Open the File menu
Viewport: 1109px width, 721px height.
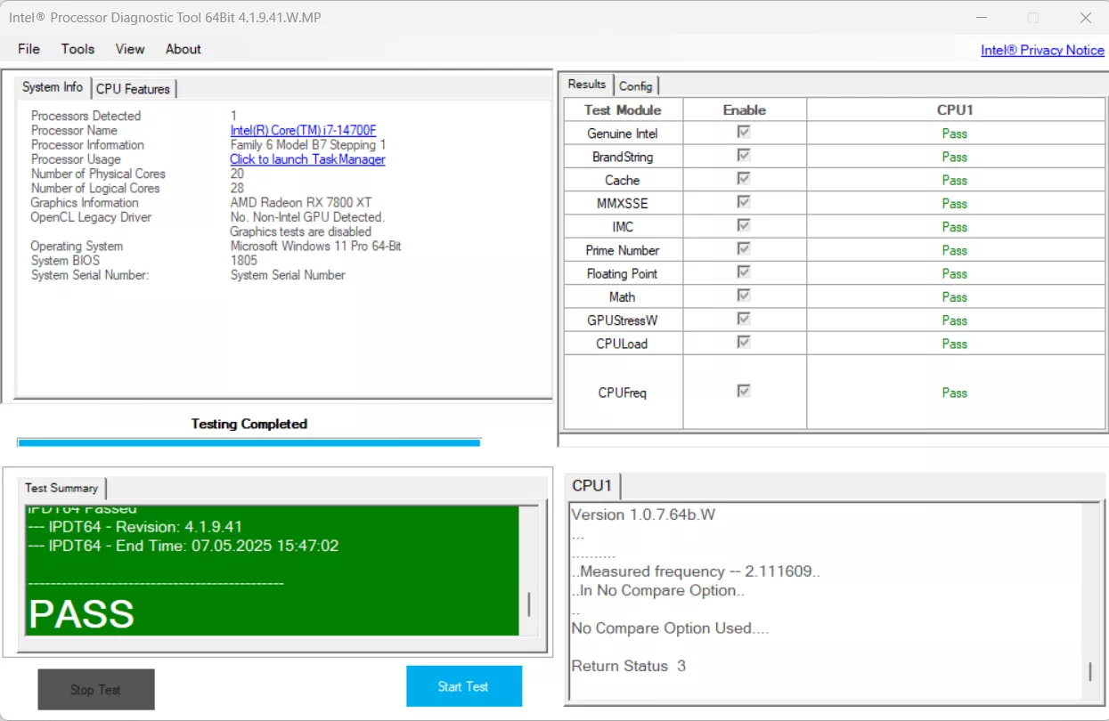[29, 49]
